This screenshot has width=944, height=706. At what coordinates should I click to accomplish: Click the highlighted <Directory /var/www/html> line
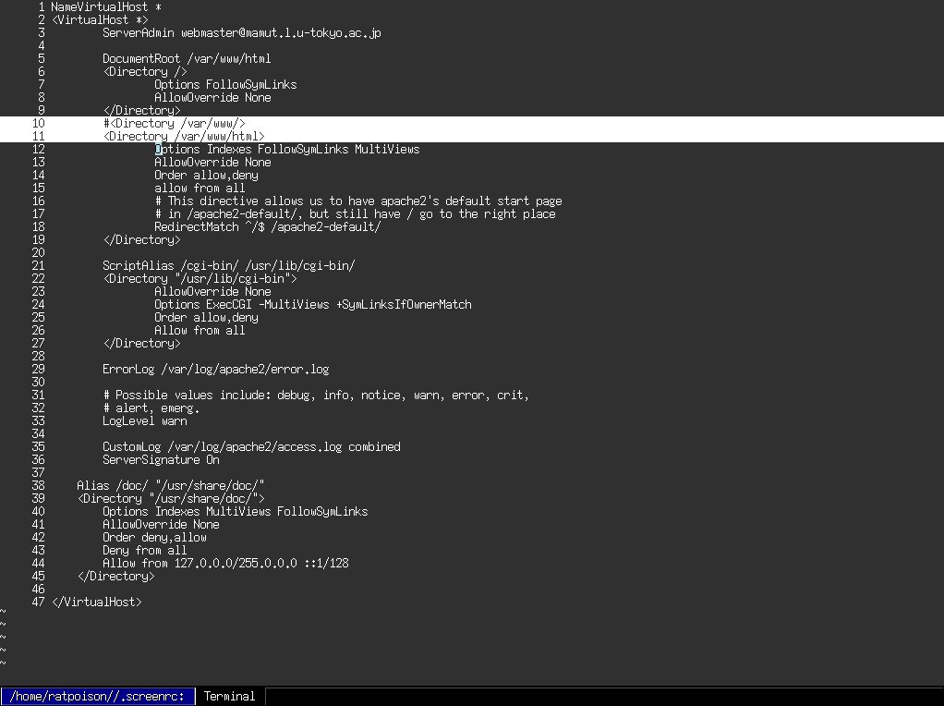(183, 136)
